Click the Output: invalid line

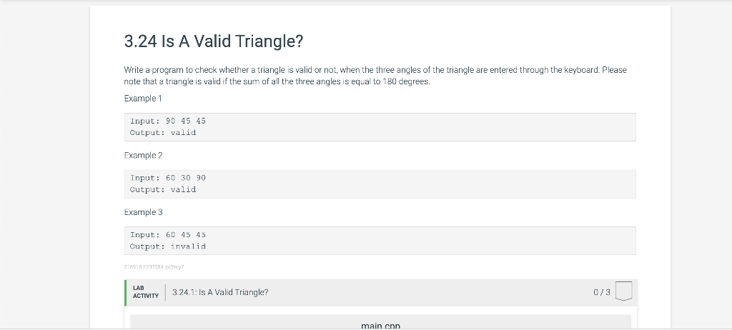[168, 246]
